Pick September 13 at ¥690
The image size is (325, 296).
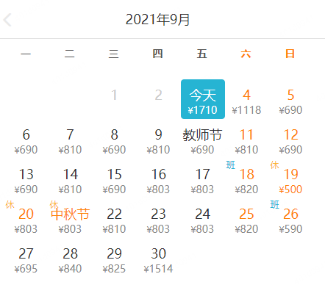click(26, 181)
